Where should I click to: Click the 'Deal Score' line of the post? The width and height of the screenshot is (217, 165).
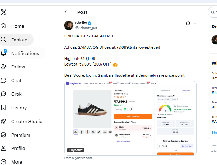(124, 75)
